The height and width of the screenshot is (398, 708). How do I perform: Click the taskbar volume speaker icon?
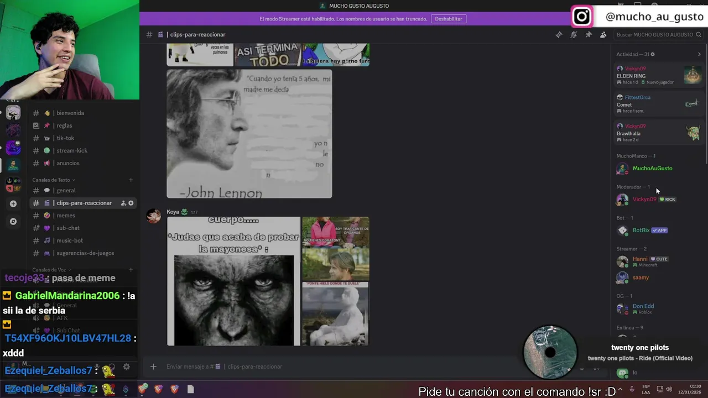click(669, 389)
